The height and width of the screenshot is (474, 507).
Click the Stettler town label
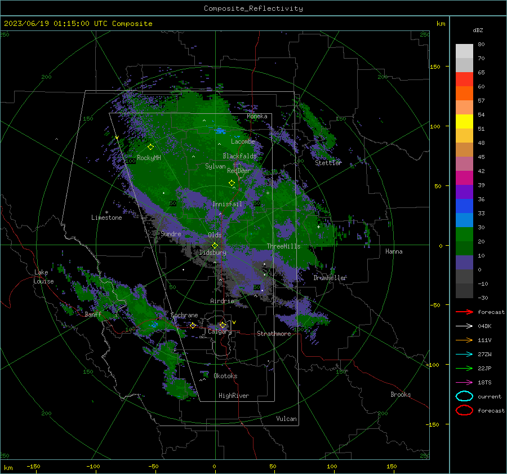tap(328, 163)
